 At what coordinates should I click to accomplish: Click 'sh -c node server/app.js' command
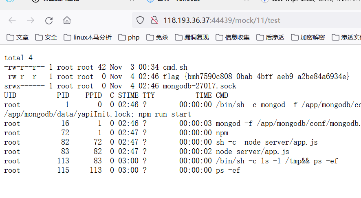266,142
